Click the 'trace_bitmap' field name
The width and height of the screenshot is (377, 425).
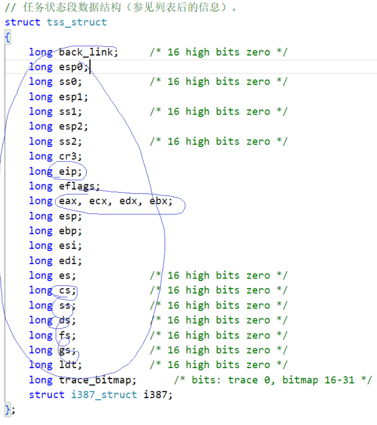tap(95, 380)
